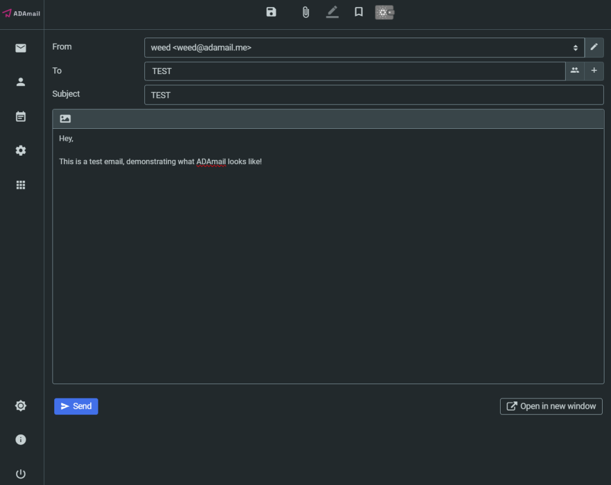Open the Cardano wallet icon in the toolbar
The image size is (611, 485).
[385, 13]
